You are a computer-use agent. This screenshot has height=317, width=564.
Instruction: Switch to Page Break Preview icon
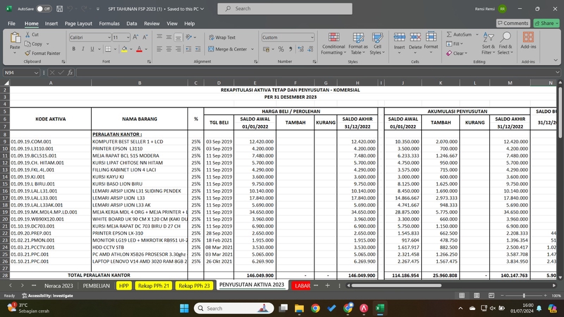[491, 295]
